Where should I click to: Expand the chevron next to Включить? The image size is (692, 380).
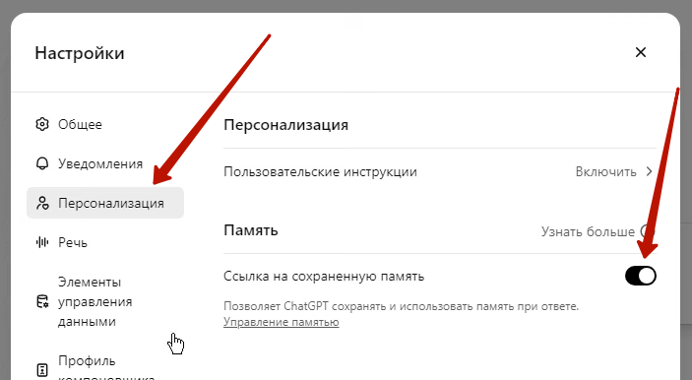pos(649,171)
